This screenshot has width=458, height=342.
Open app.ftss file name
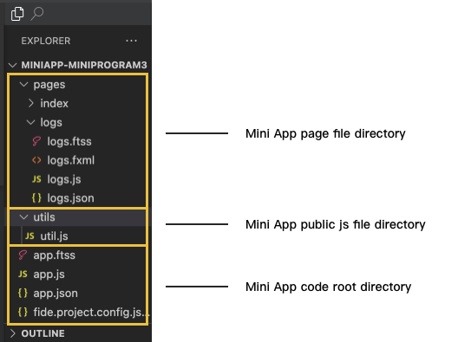[54, 255]
